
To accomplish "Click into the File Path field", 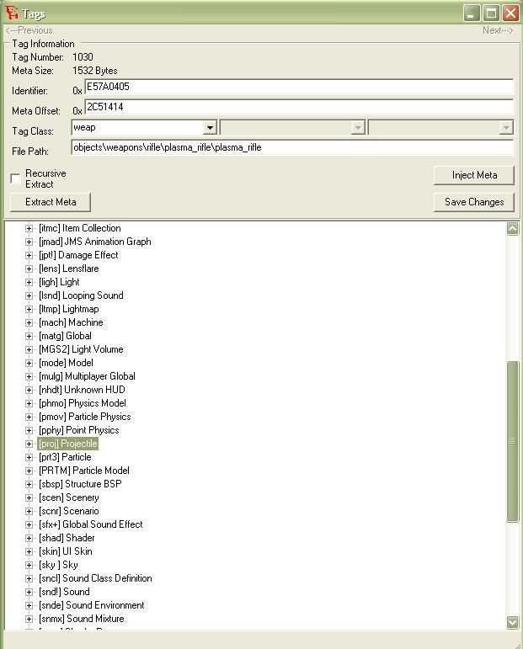I will [x=292, y=147].
